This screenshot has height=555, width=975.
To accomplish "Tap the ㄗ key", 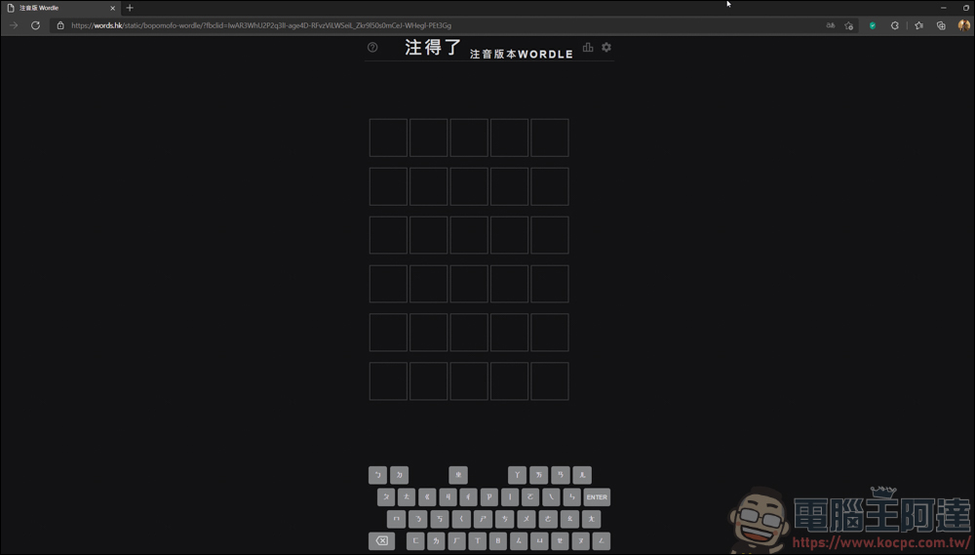I will tap(489, 497).
